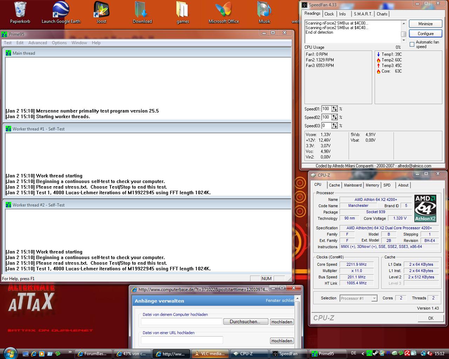Image resolution: width=449 pixels, height=359 pixels.
Task: Open the Edit menu in Prime95
Action: tap(20, 43)
